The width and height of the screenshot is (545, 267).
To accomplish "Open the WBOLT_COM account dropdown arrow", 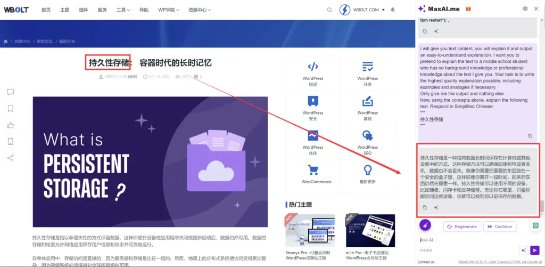I will pyautogui.click(x=383, y=10).
